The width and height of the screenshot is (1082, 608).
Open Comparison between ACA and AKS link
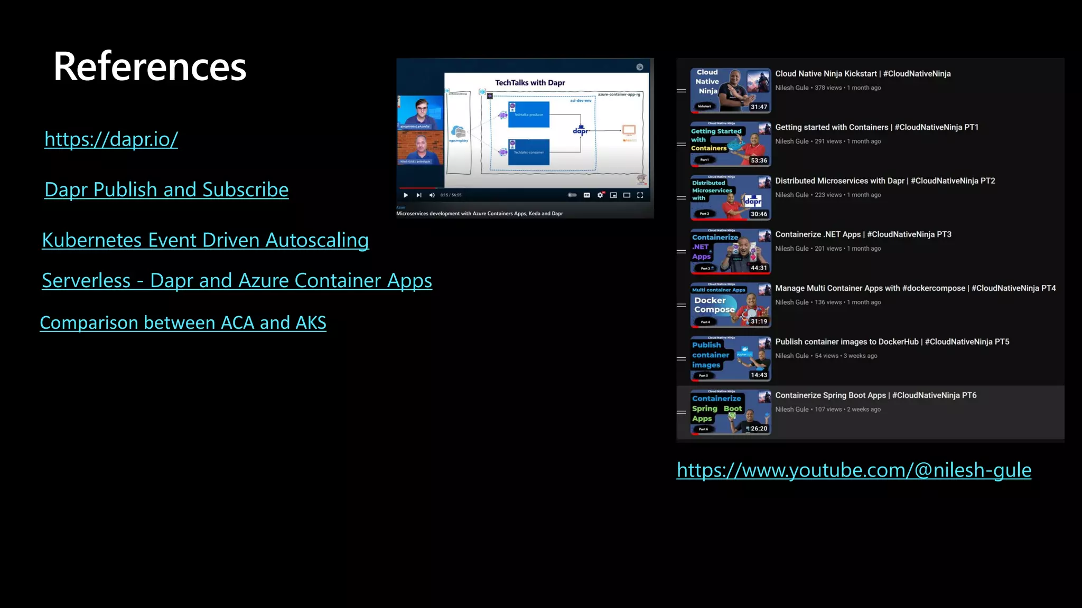point(183,323)
